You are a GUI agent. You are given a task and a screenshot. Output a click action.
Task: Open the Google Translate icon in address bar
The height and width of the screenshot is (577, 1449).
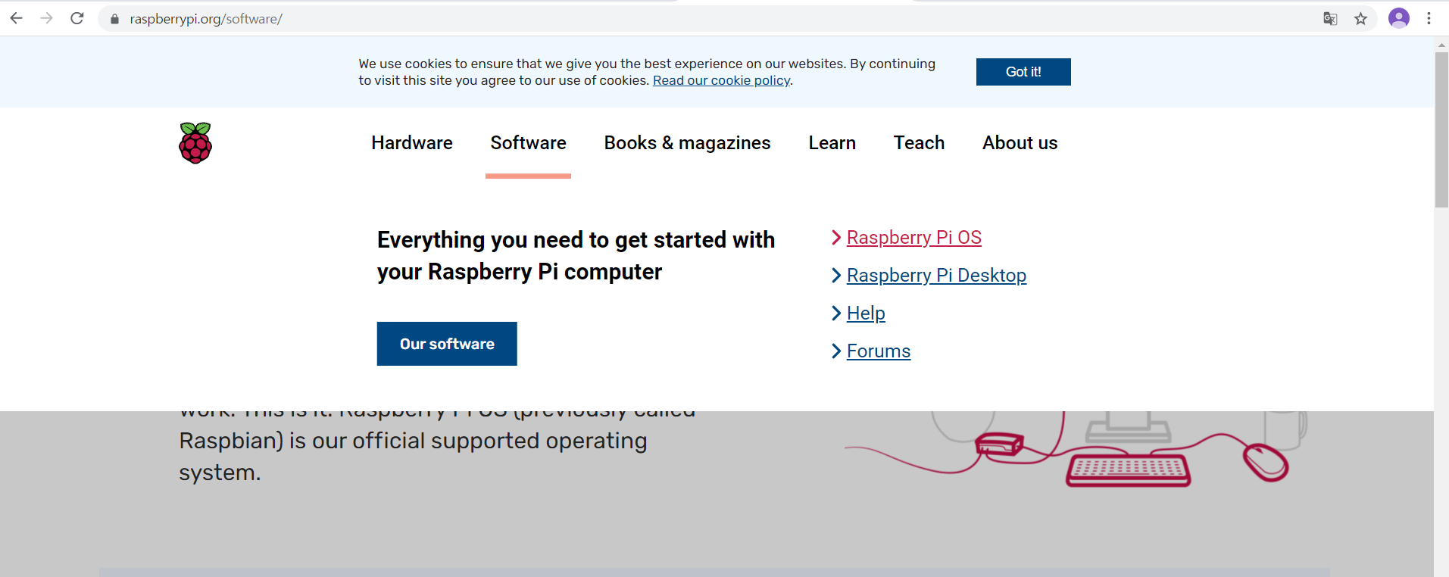[x=1330, y=19]
